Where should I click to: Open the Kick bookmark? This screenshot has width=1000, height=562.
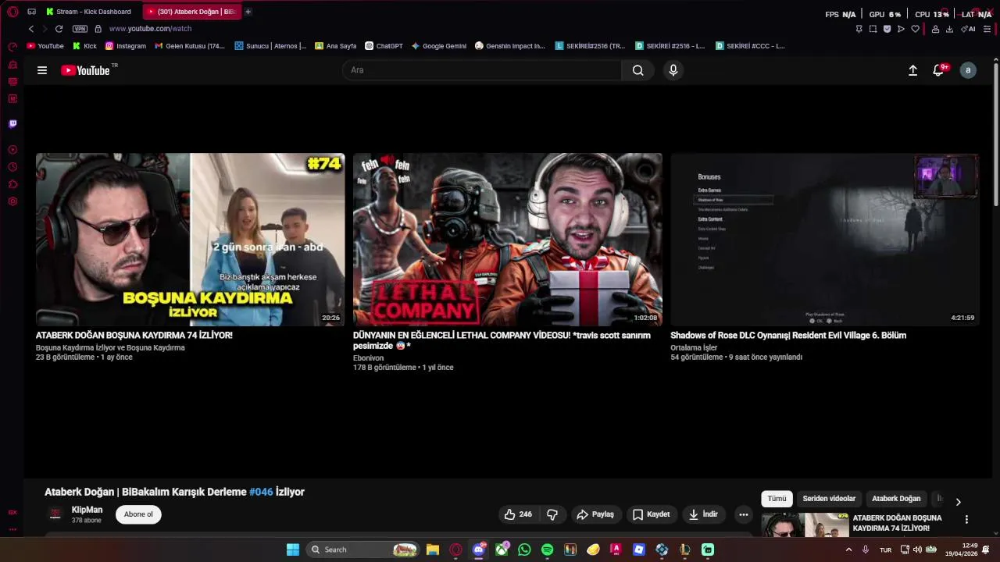[84, 46]
